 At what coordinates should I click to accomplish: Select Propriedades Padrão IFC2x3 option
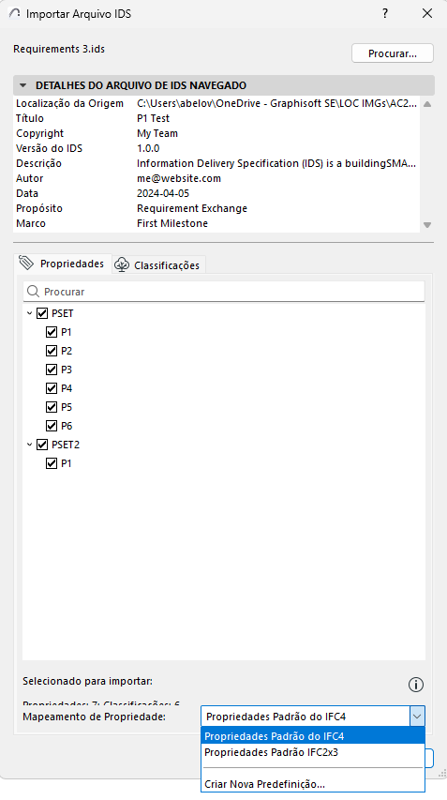coord(313,752)
